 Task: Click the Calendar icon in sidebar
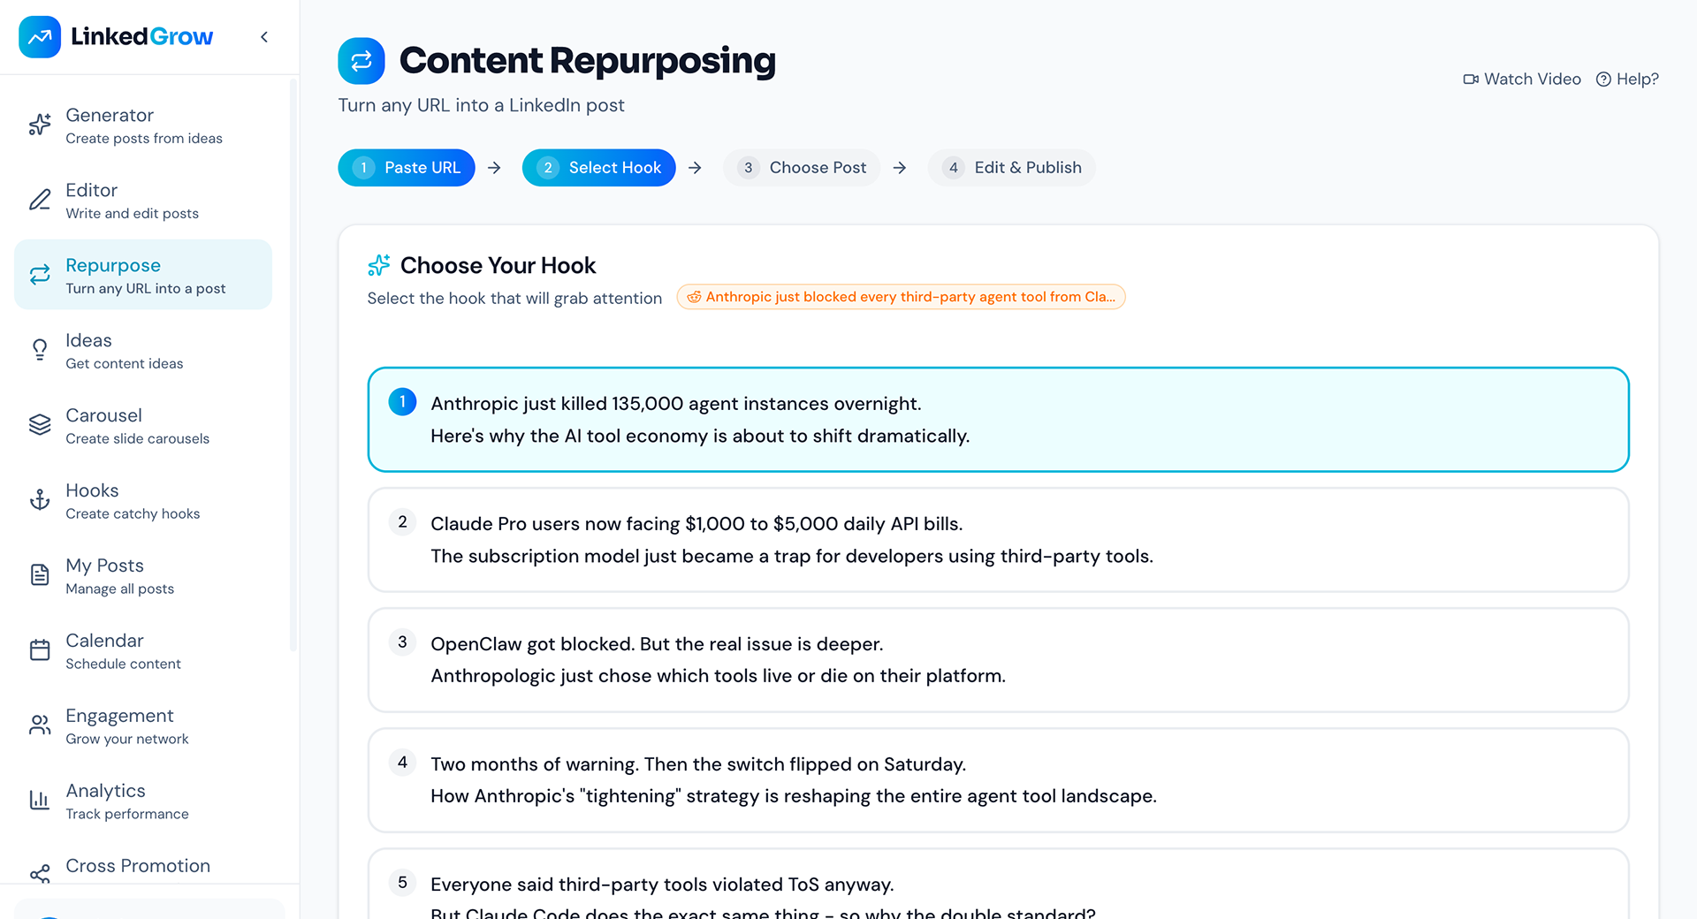(40, 650)
